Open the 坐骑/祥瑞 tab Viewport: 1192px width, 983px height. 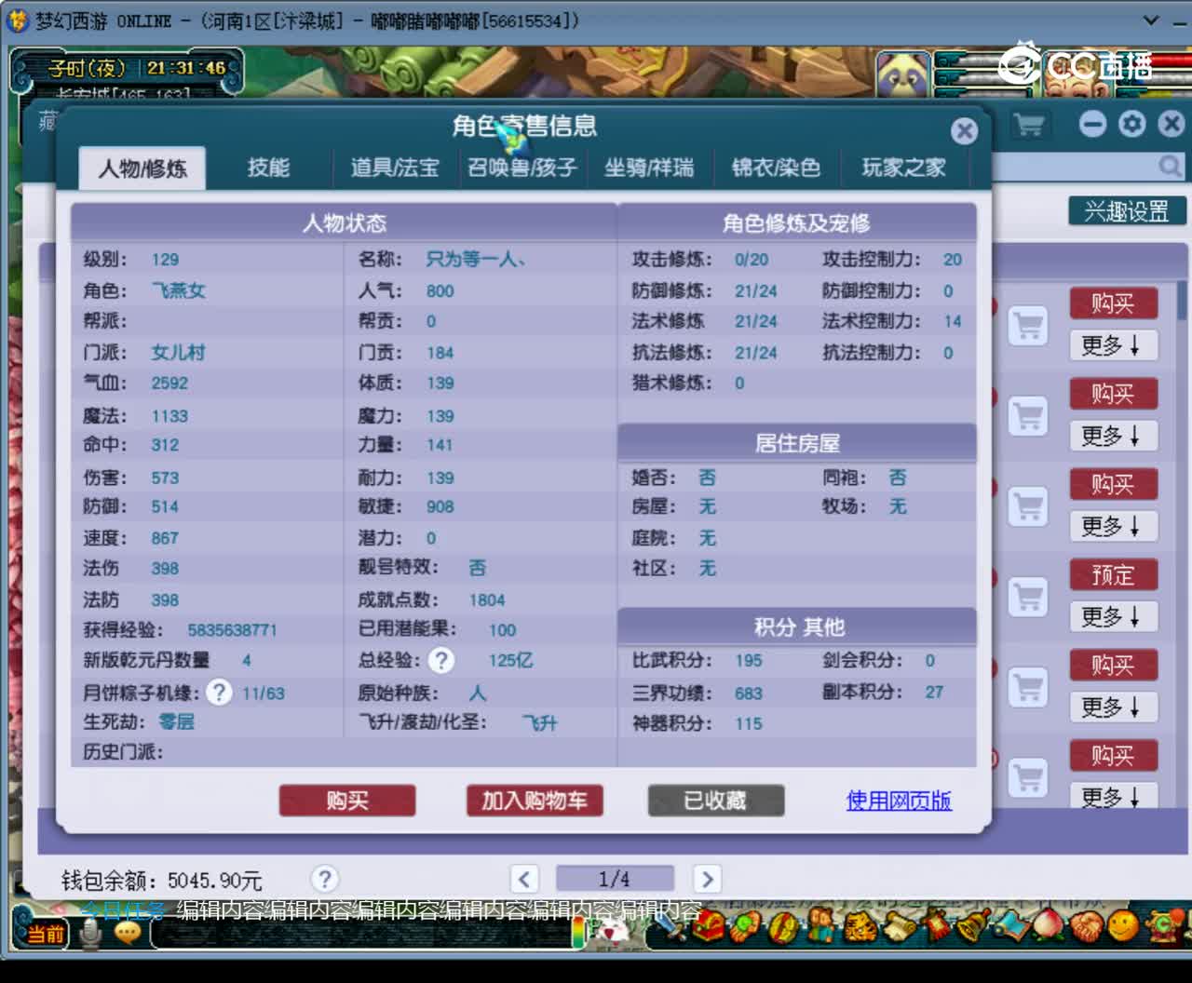click(x=649, y=168)
